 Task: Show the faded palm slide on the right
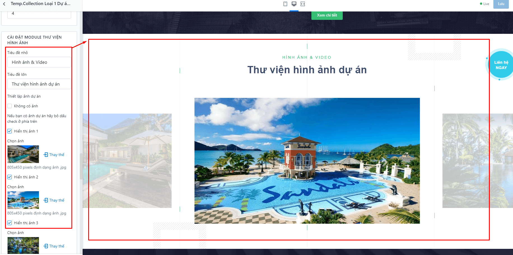[x=478, y=161]
